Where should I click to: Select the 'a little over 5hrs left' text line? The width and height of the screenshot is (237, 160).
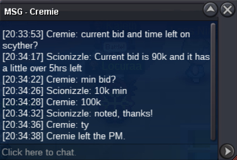[42, 68]
